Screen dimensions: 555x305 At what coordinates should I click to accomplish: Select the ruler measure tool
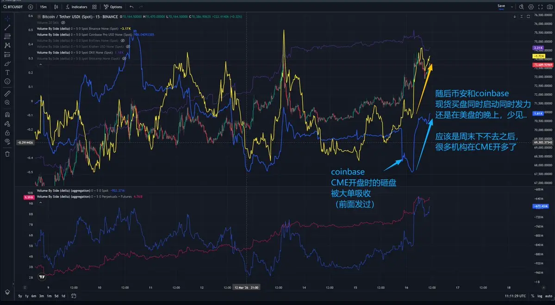tap(7, 93)
